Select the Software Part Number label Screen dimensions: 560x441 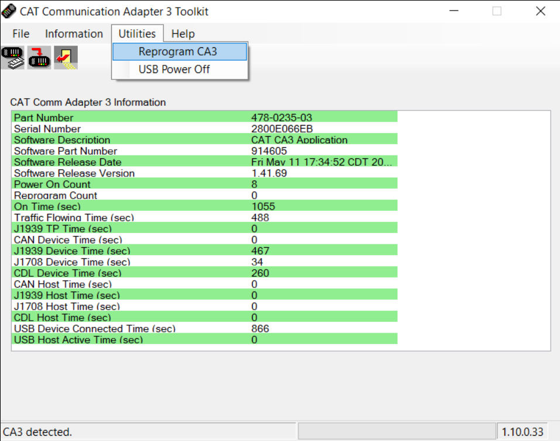(66, 151)
